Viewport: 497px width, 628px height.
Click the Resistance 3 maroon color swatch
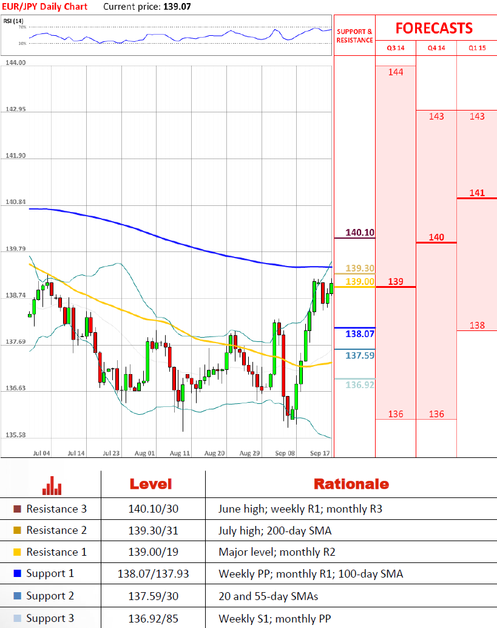[17, 509]
